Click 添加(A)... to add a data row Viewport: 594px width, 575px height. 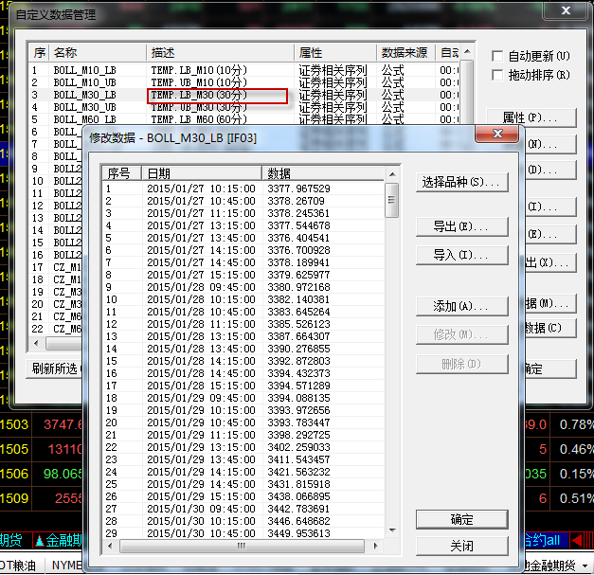click(x=461, y=306)
